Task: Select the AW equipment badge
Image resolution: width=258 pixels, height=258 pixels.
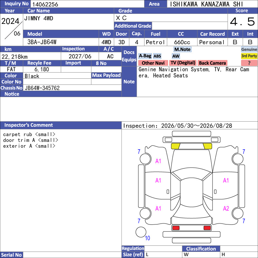Action: coord(176,56)
